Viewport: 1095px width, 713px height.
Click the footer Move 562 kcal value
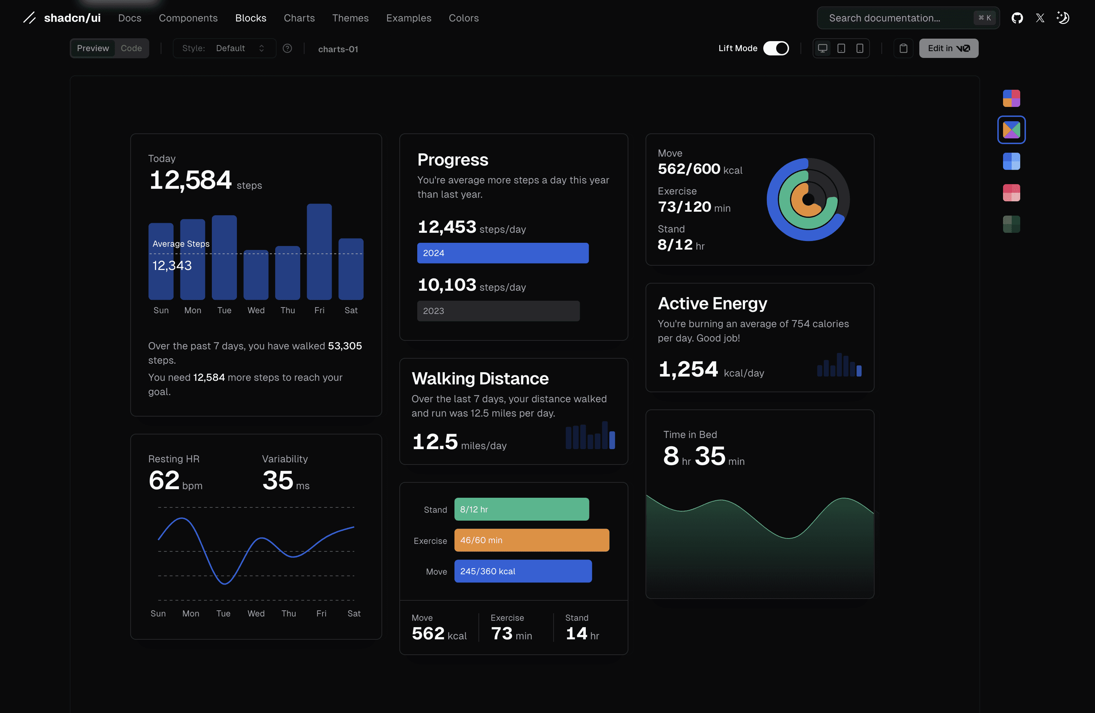coord(439,634)
